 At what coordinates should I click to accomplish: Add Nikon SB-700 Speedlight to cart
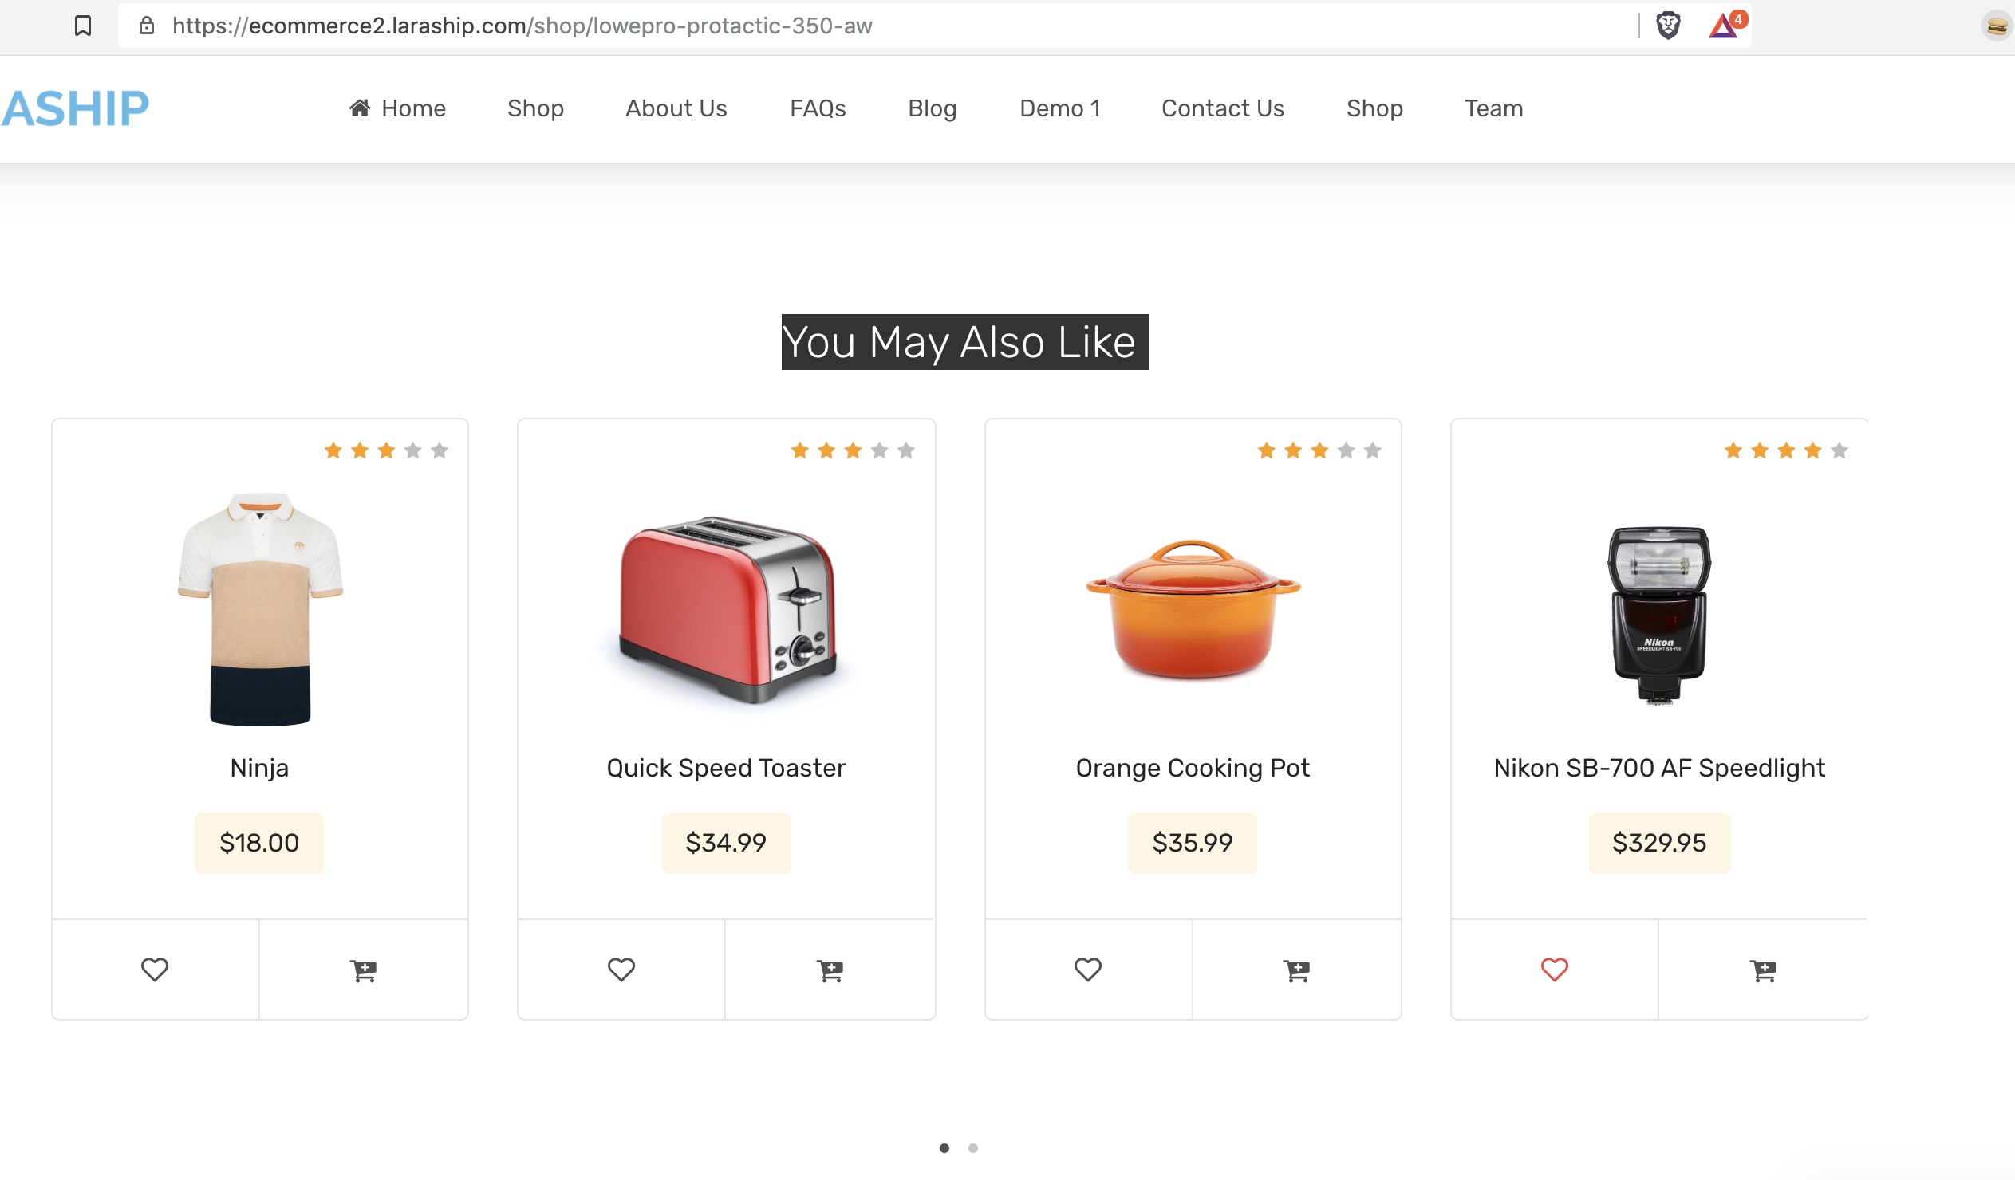[x=1763, y=970]
